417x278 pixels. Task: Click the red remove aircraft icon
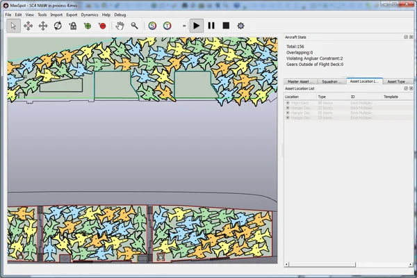pos(102,26)
